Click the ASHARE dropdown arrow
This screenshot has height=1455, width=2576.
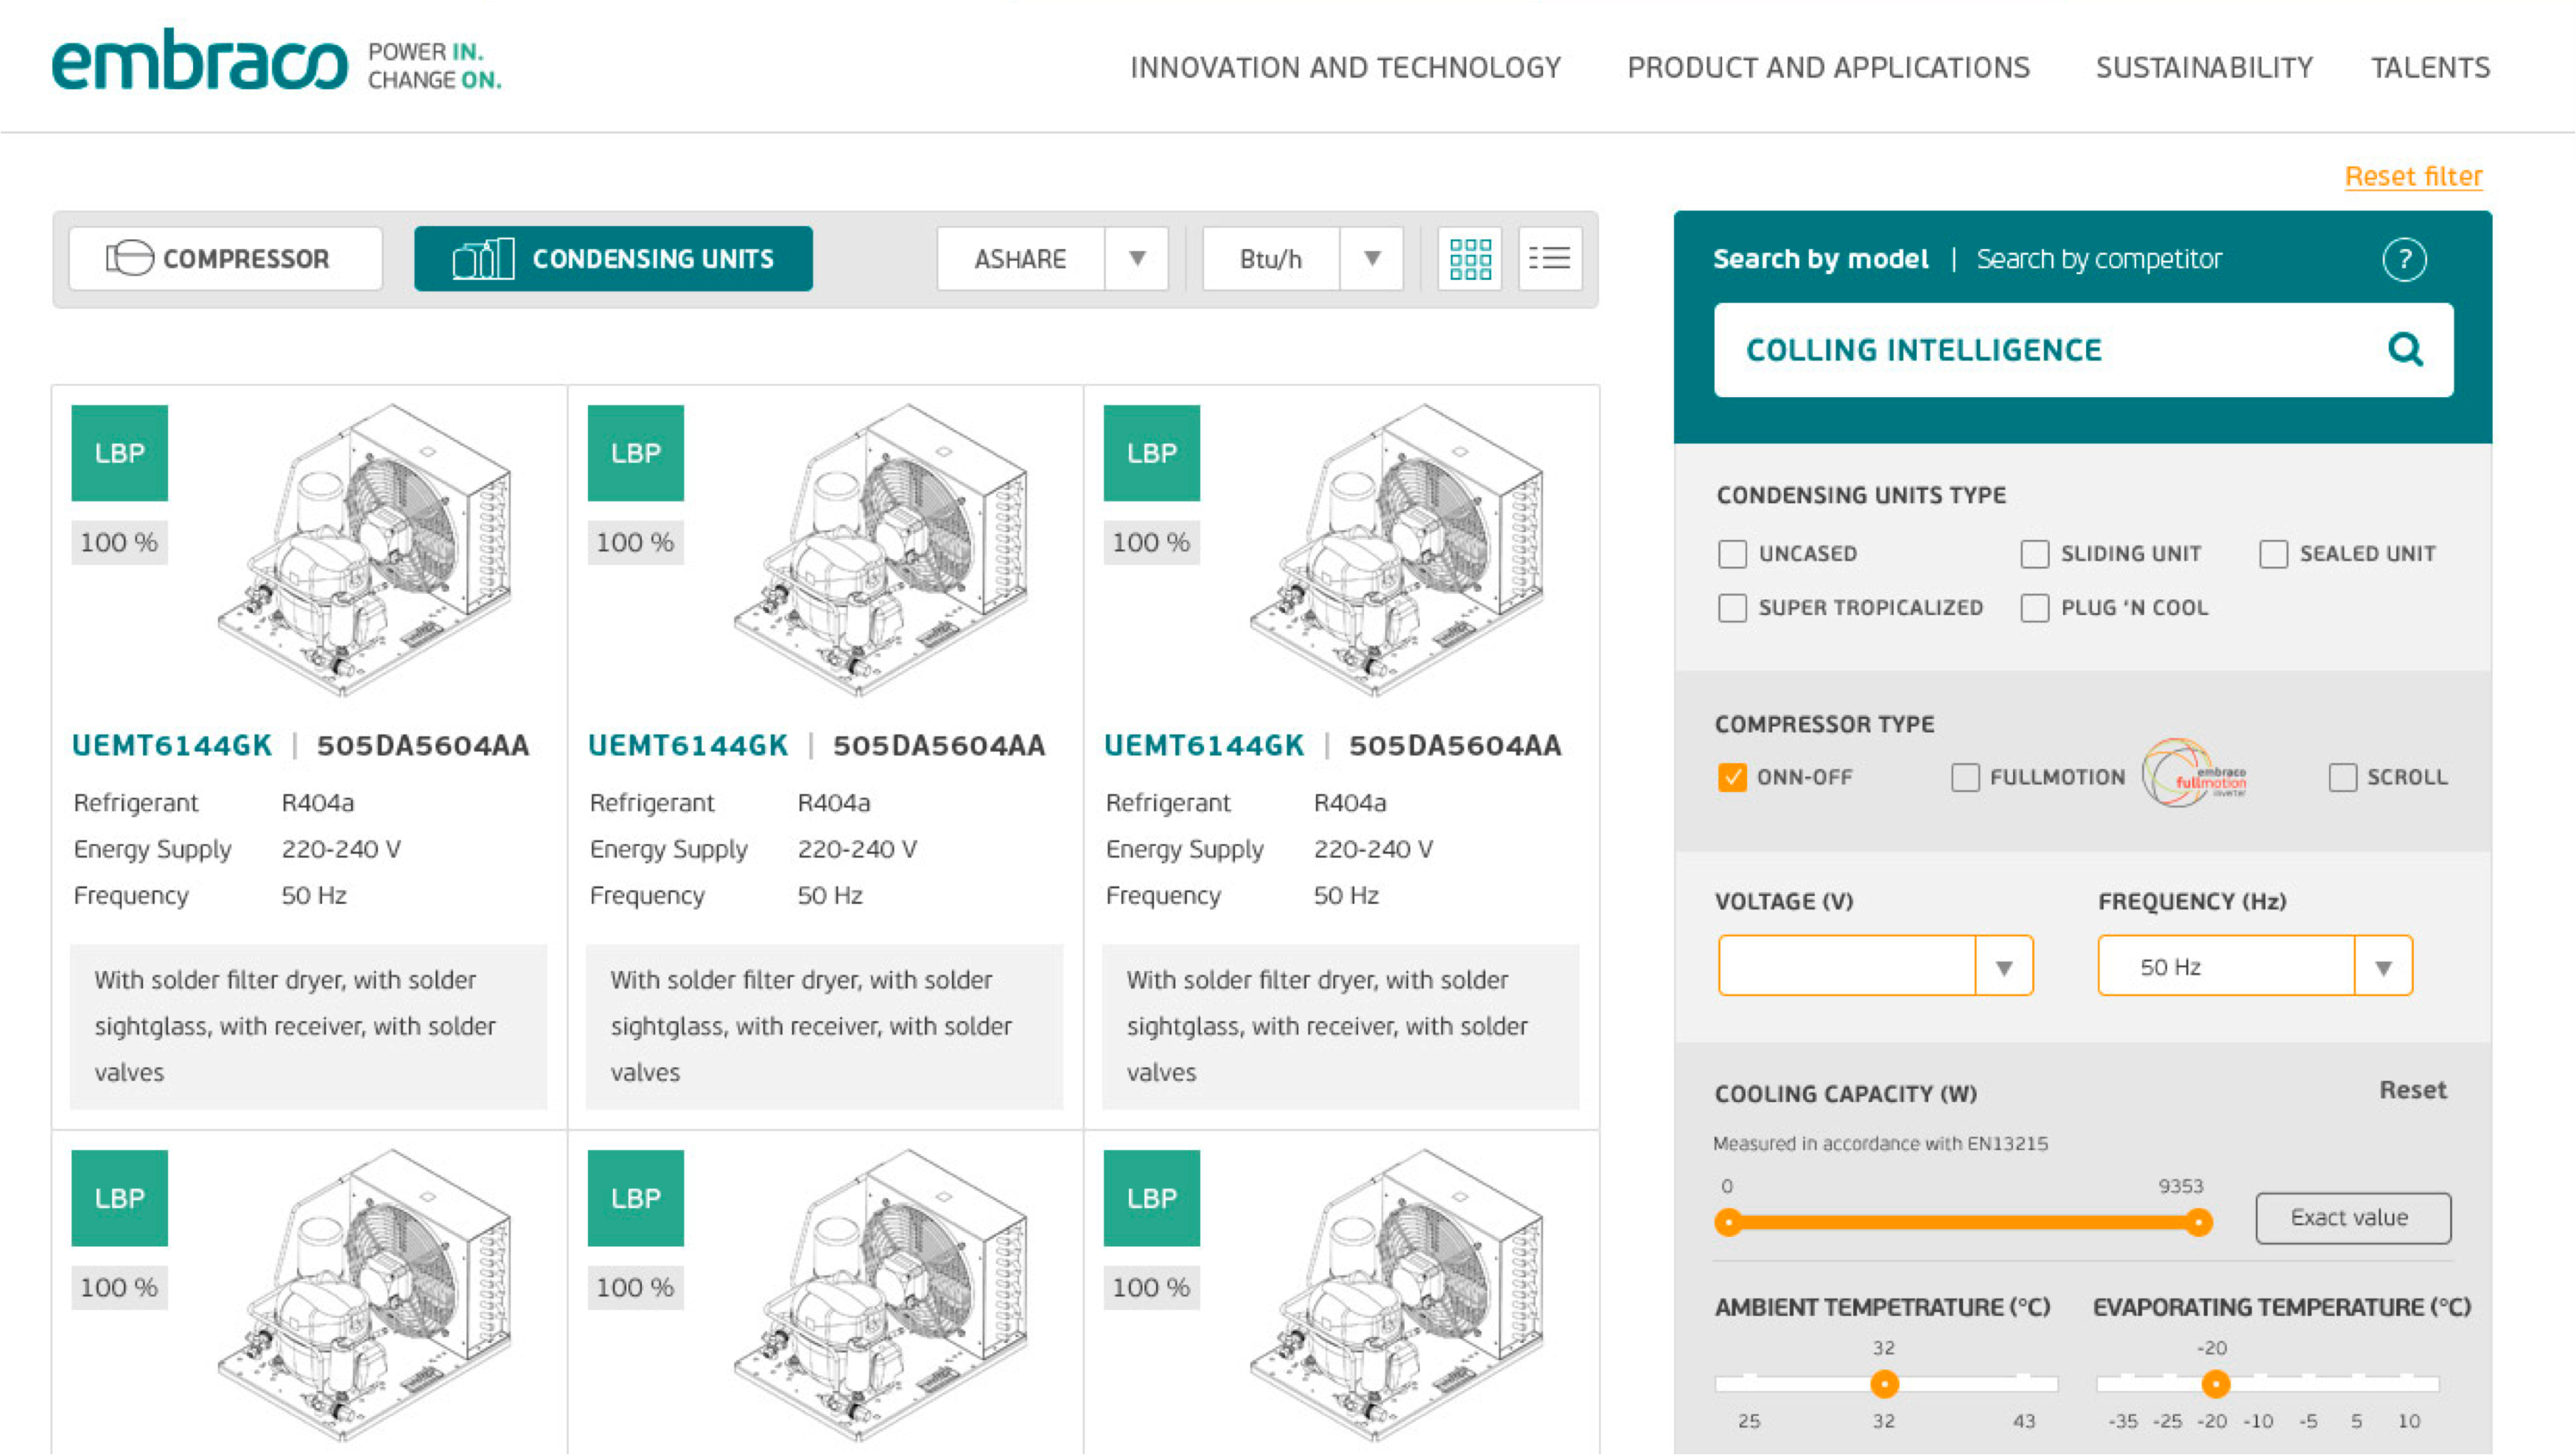pyautogui.click(x=1137, y=259)
